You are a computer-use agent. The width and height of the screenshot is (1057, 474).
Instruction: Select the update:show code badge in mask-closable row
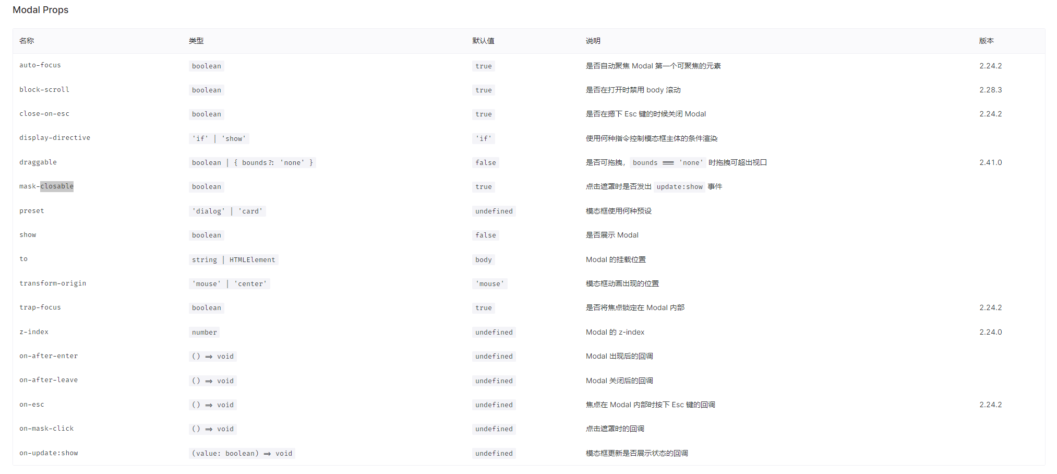(x=679, y=186)
